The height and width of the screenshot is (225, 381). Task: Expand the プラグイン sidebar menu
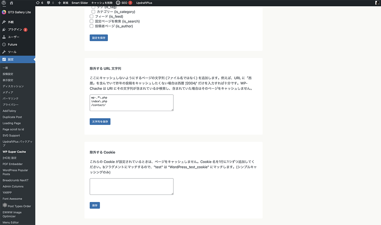(15, 29)
